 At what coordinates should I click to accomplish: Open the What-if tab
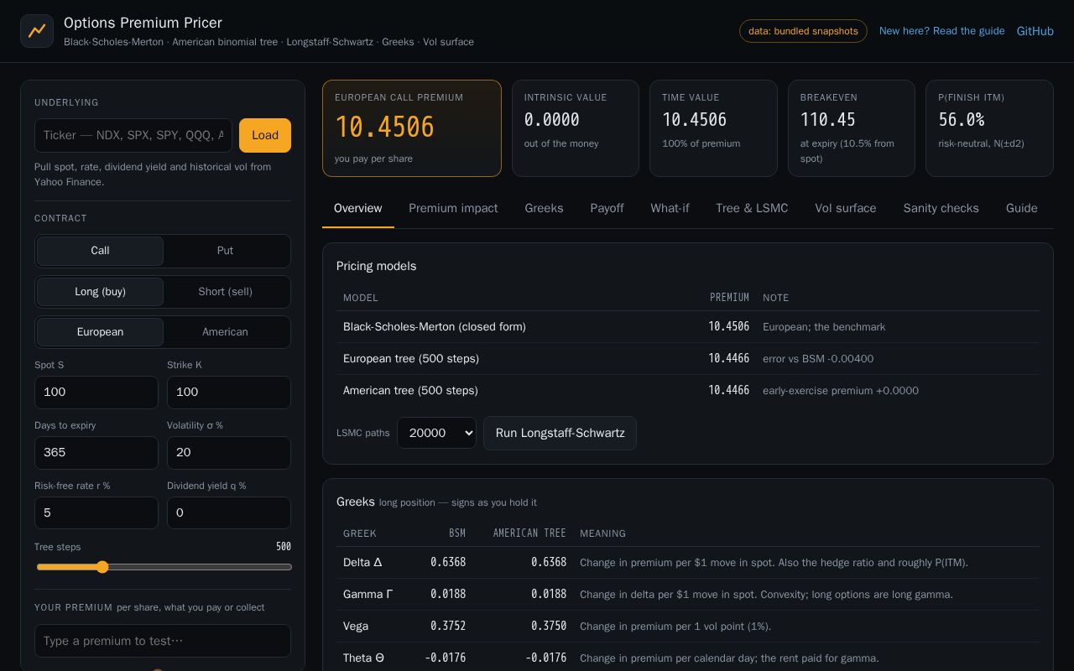pos(670,208)
